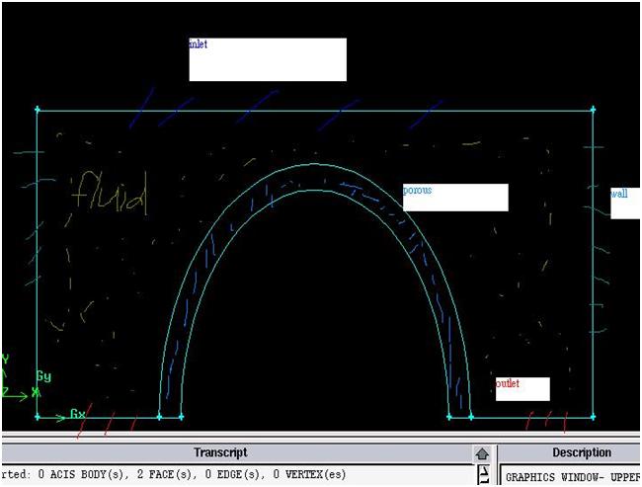Click the Transcript panel header

(219, 452)
